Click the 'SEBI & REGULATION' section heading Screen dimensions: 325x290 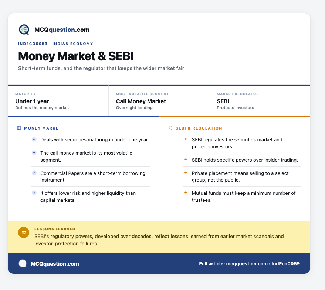199,128
